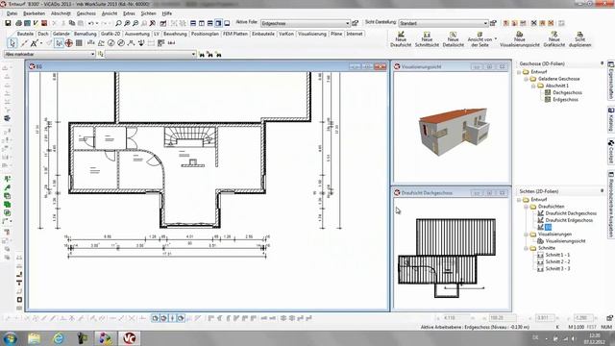Click Sicht duplizieren

pyautogui.click(x=579, y=39)
